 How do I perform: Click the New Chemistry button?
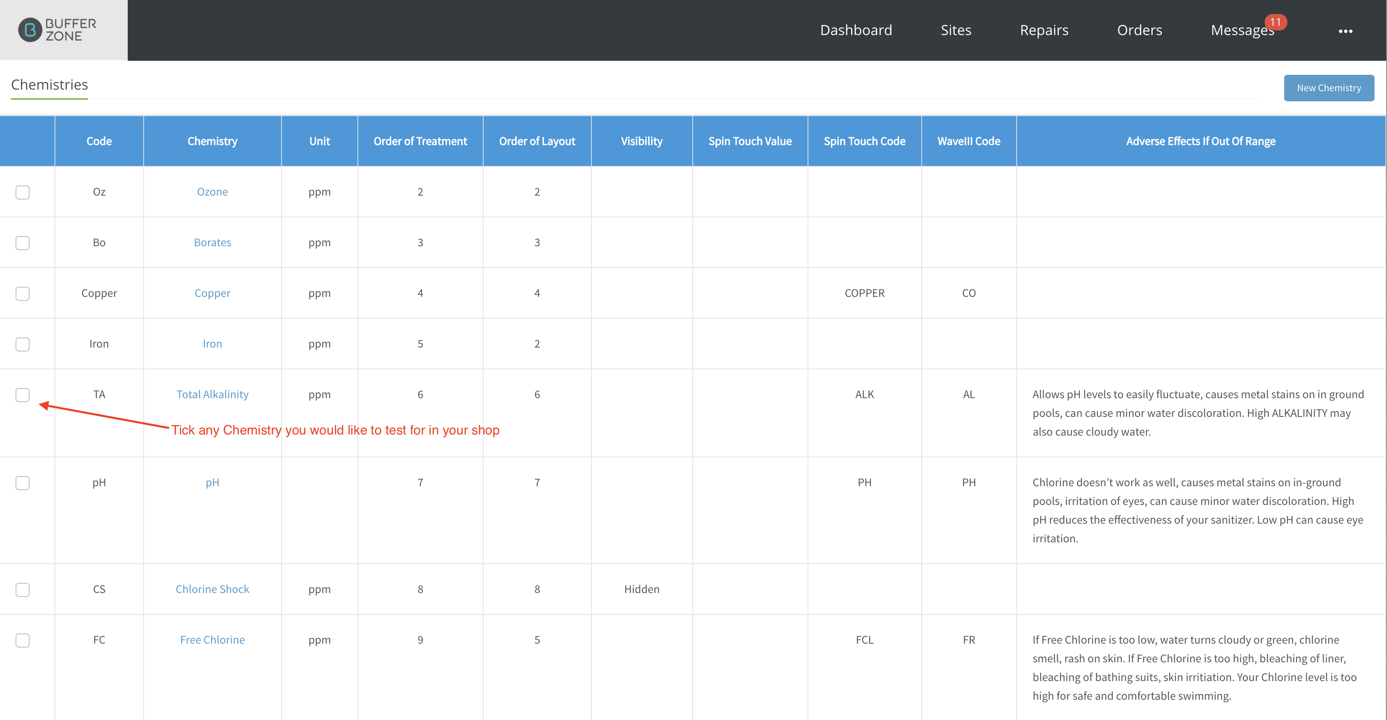(1328, 88)
